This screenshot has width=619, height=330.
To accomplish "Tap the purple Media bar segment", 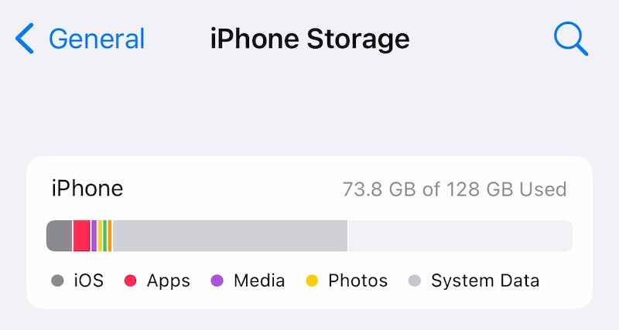I will pos(94,236).
